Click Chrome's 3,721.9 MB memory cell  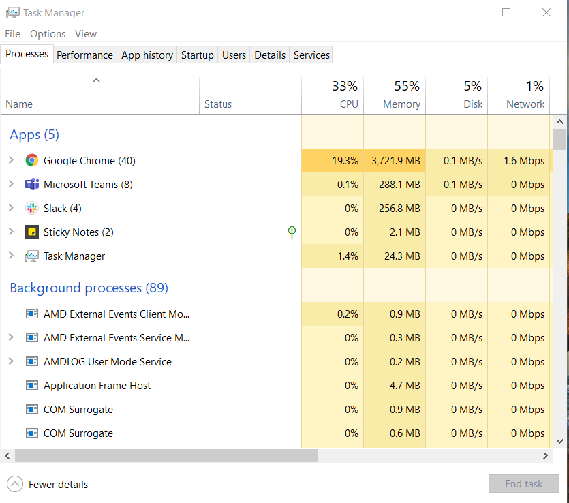(x=395, y=160)
